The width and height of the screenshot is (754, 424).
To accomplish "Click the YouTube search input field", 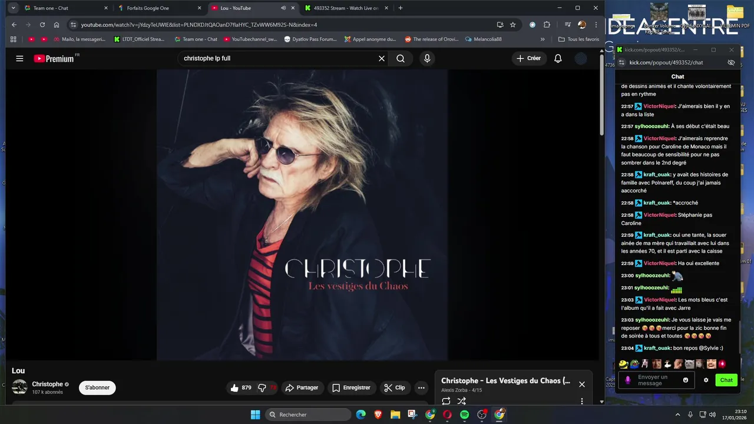I will coord(277,58).
